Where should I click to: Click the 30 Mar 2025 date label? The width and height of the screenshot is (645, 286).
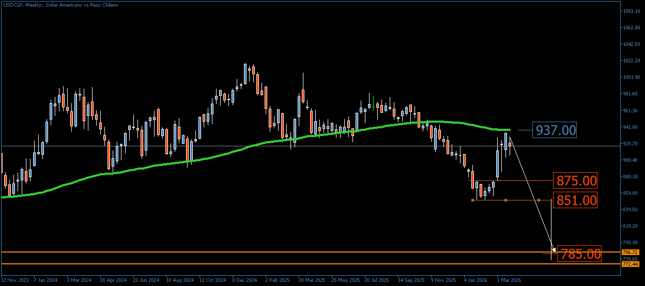coord(312,281)
